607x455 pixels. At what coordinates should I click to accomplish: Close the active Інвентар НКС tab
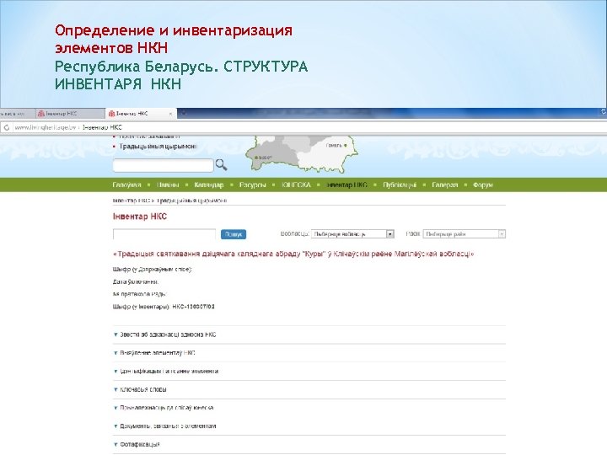[170, 114]
